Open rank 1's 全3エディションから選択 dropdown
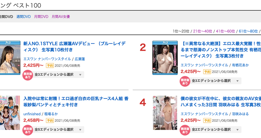This screenshot has height=138, width=261. click(58, 75)
